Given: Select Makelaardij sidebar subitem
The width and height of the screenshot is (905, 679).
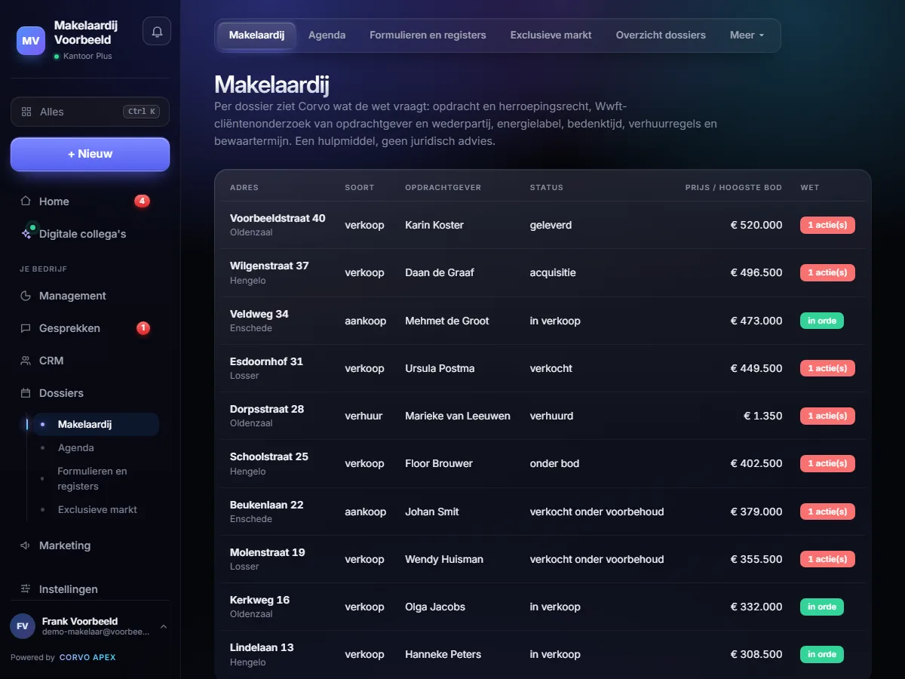Looking at the screenshot, I should click(96, 425).
